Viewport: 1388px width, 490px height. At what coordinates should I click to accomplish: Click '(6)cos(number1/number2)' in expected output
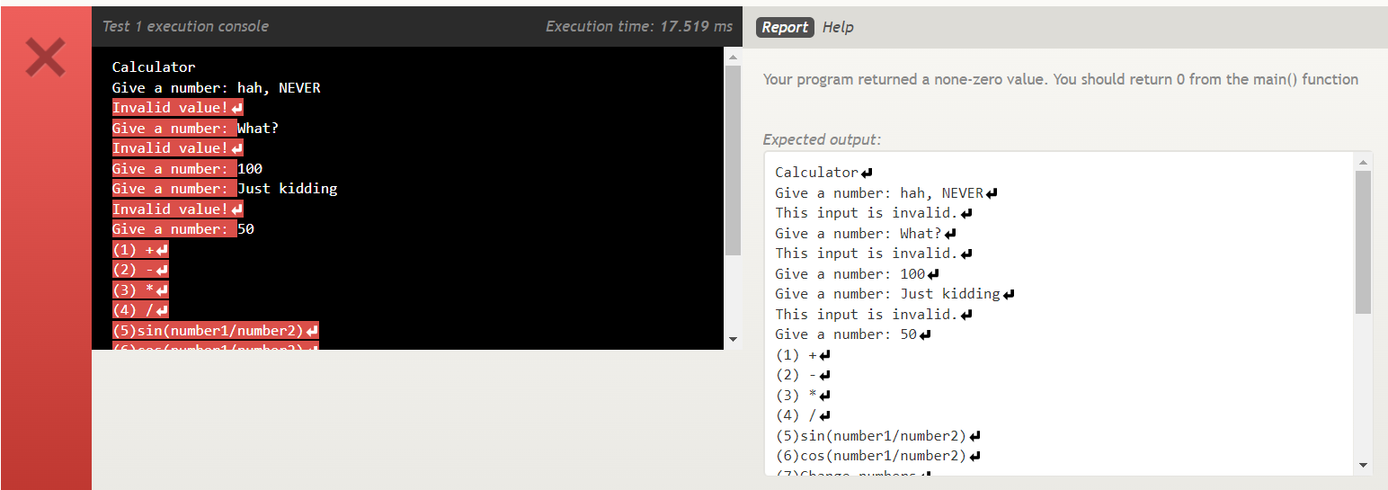coord(877,455)
